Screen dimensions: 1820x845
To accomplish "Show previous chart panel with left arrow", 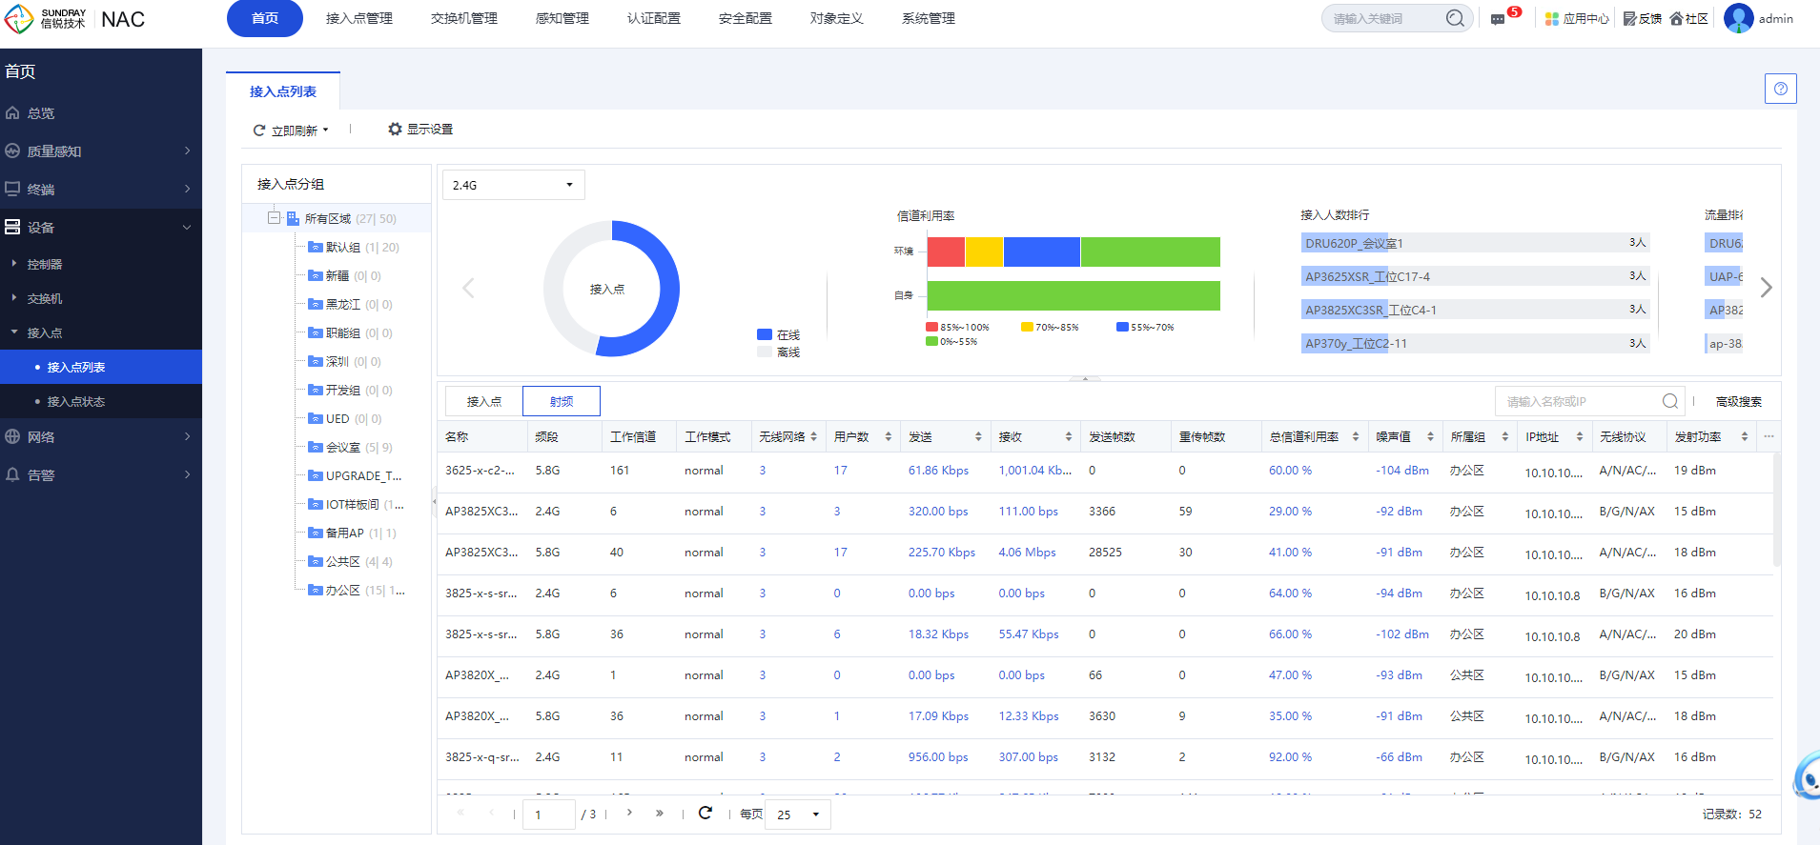I will click(468, 288).
